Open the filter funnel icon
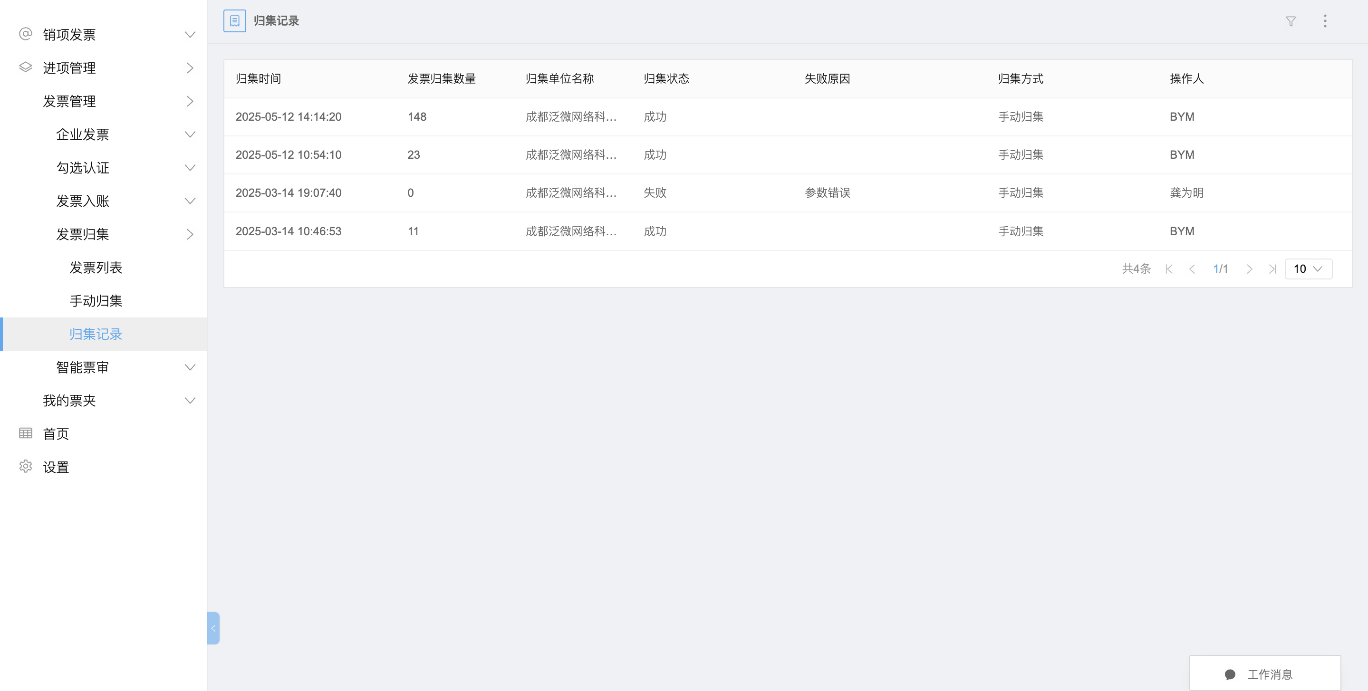Viewport: 1368px width, 691px height. pos(1291,21)
